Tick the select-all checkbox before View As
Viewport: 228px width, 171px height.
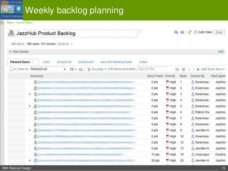pos(12,69)
